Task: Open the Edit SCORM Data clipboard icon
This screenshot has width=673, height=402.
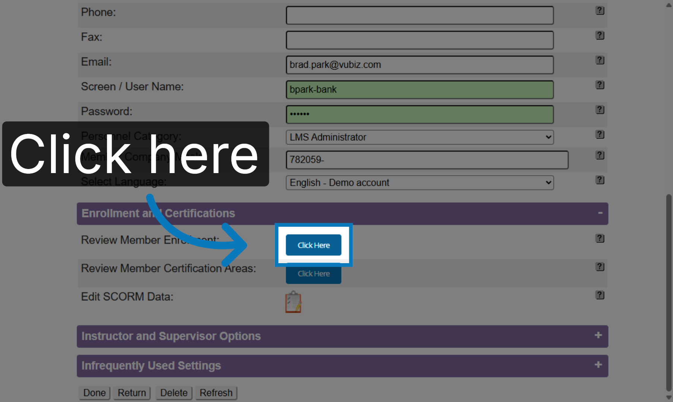Action: coord(293,302)
